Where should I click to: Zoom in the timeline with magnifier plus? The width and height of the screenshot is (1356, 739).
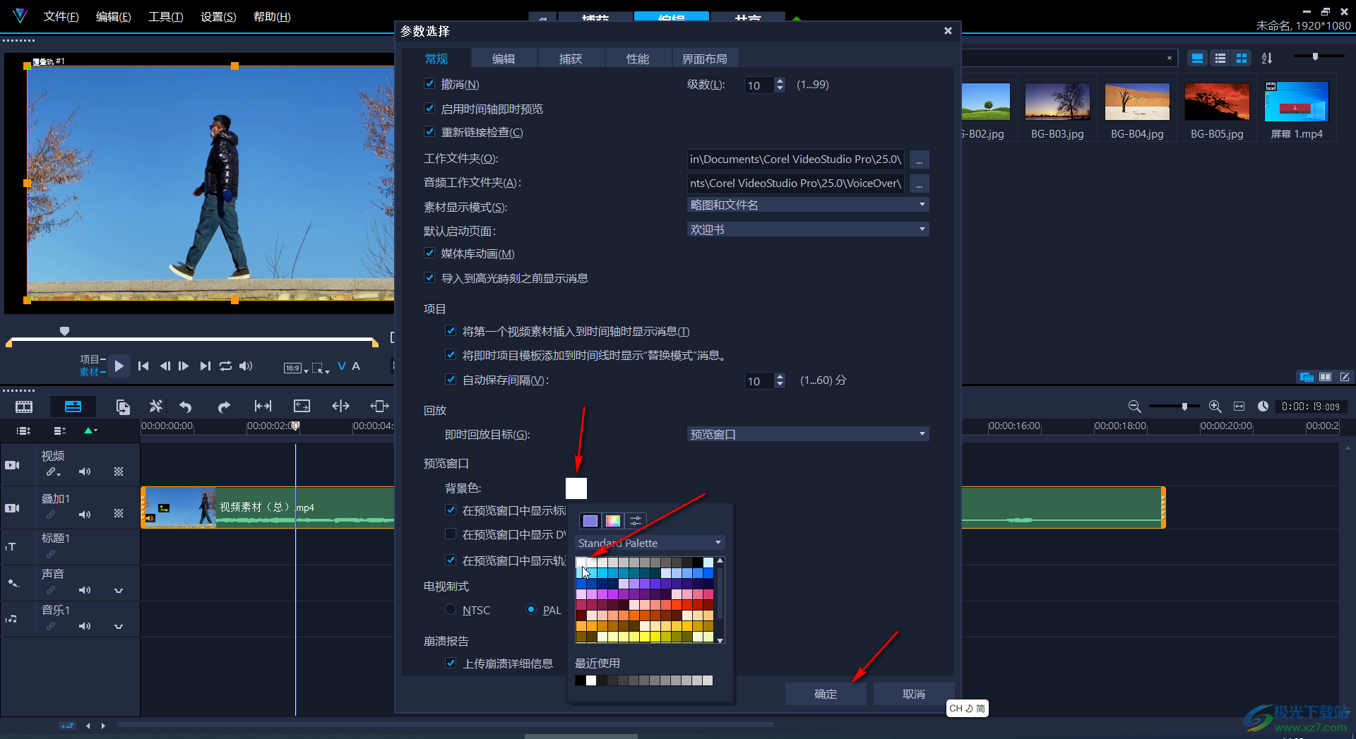[1215, 407]
